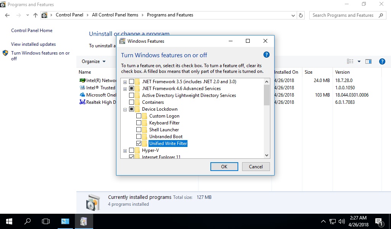The width and height of the screenshot is (391, 229).
Task: Toggle the Device Lockdown checkbox
Action: pos(131,109)
